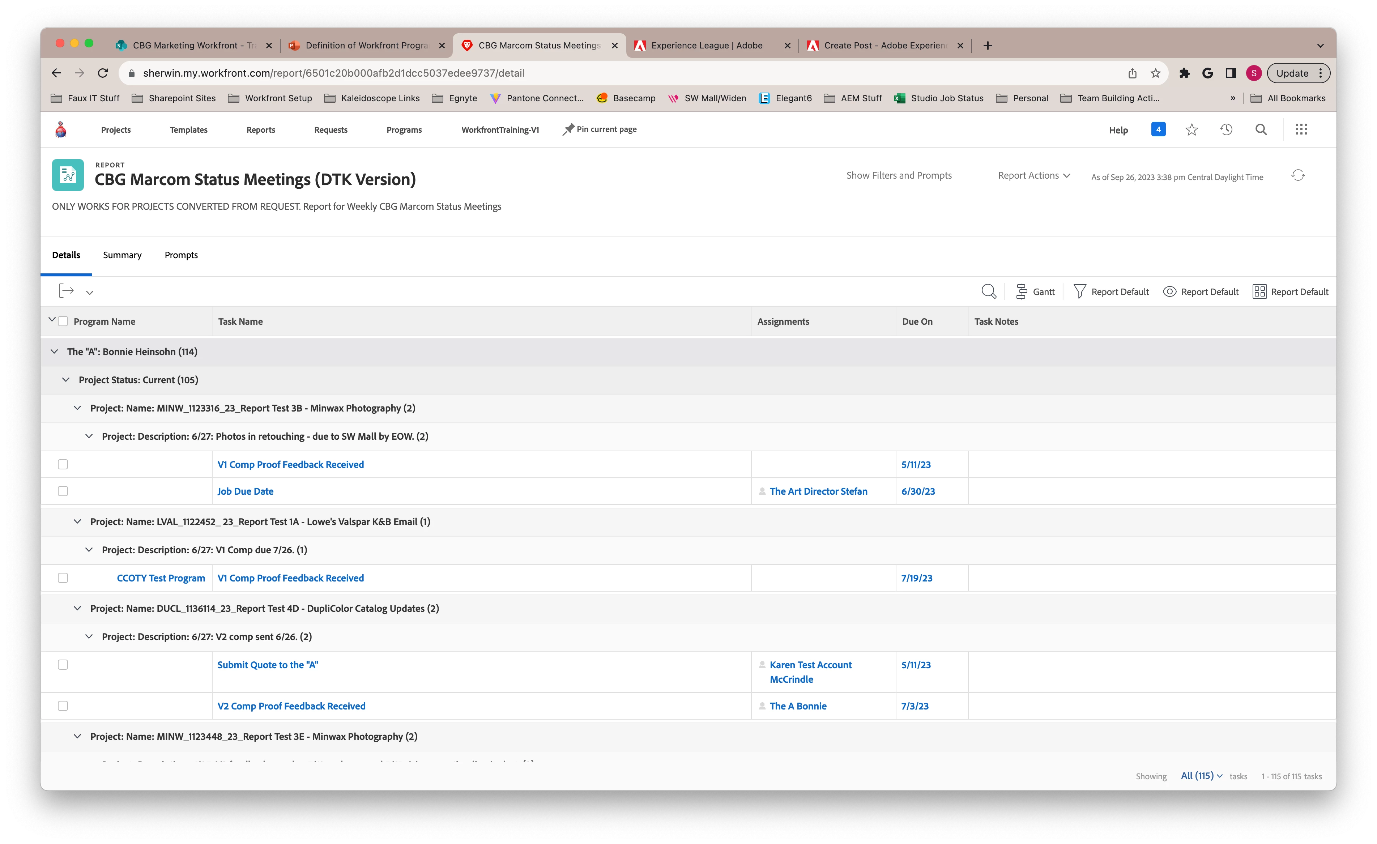This screenshot has width=1377, height=844.
Task: Click the export icon above the list
Action: point(67,291)
